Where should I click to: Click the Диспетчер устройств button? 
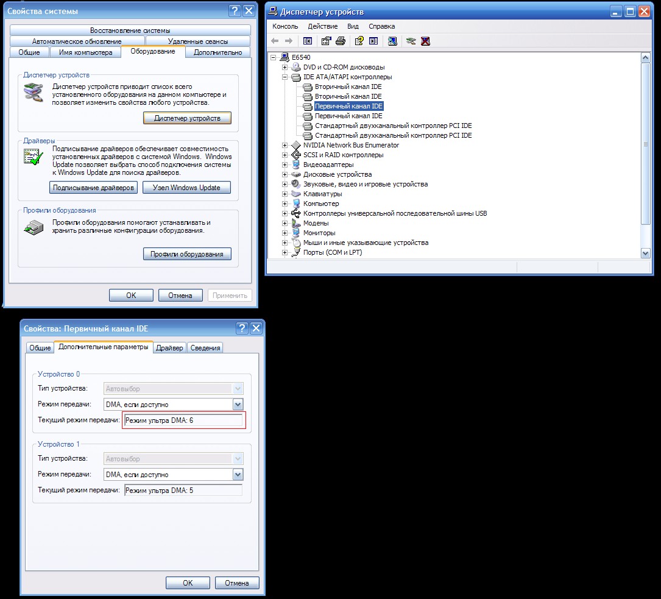click(187, 118)
